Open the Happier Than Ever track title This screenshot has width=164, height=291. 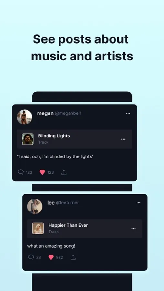[68, 225]
